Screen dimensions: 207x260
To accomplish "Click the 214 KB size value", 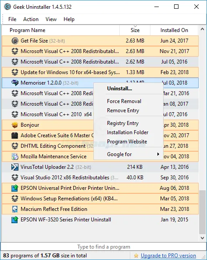I will tap(135, 167).
